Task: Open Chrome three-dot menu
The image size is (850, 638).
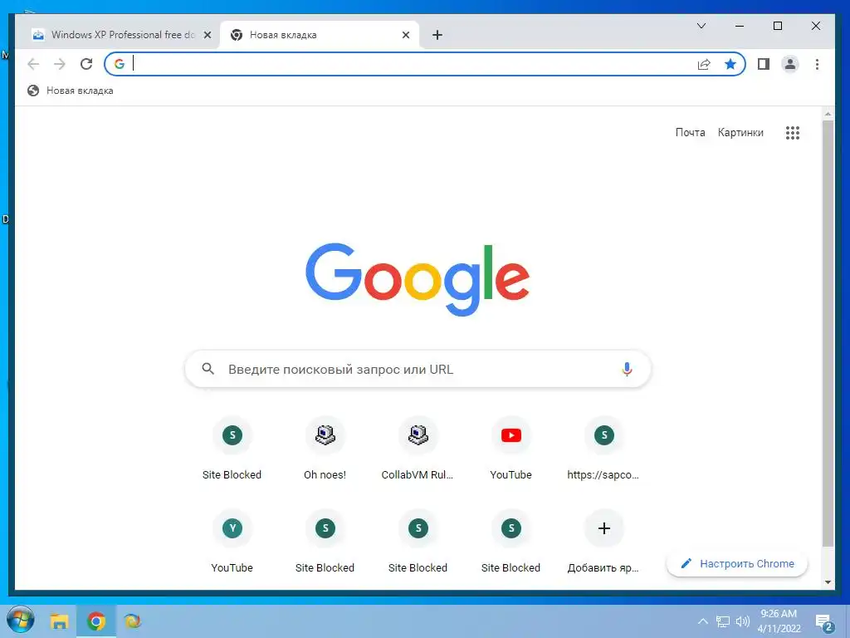Action: [817, 64]
